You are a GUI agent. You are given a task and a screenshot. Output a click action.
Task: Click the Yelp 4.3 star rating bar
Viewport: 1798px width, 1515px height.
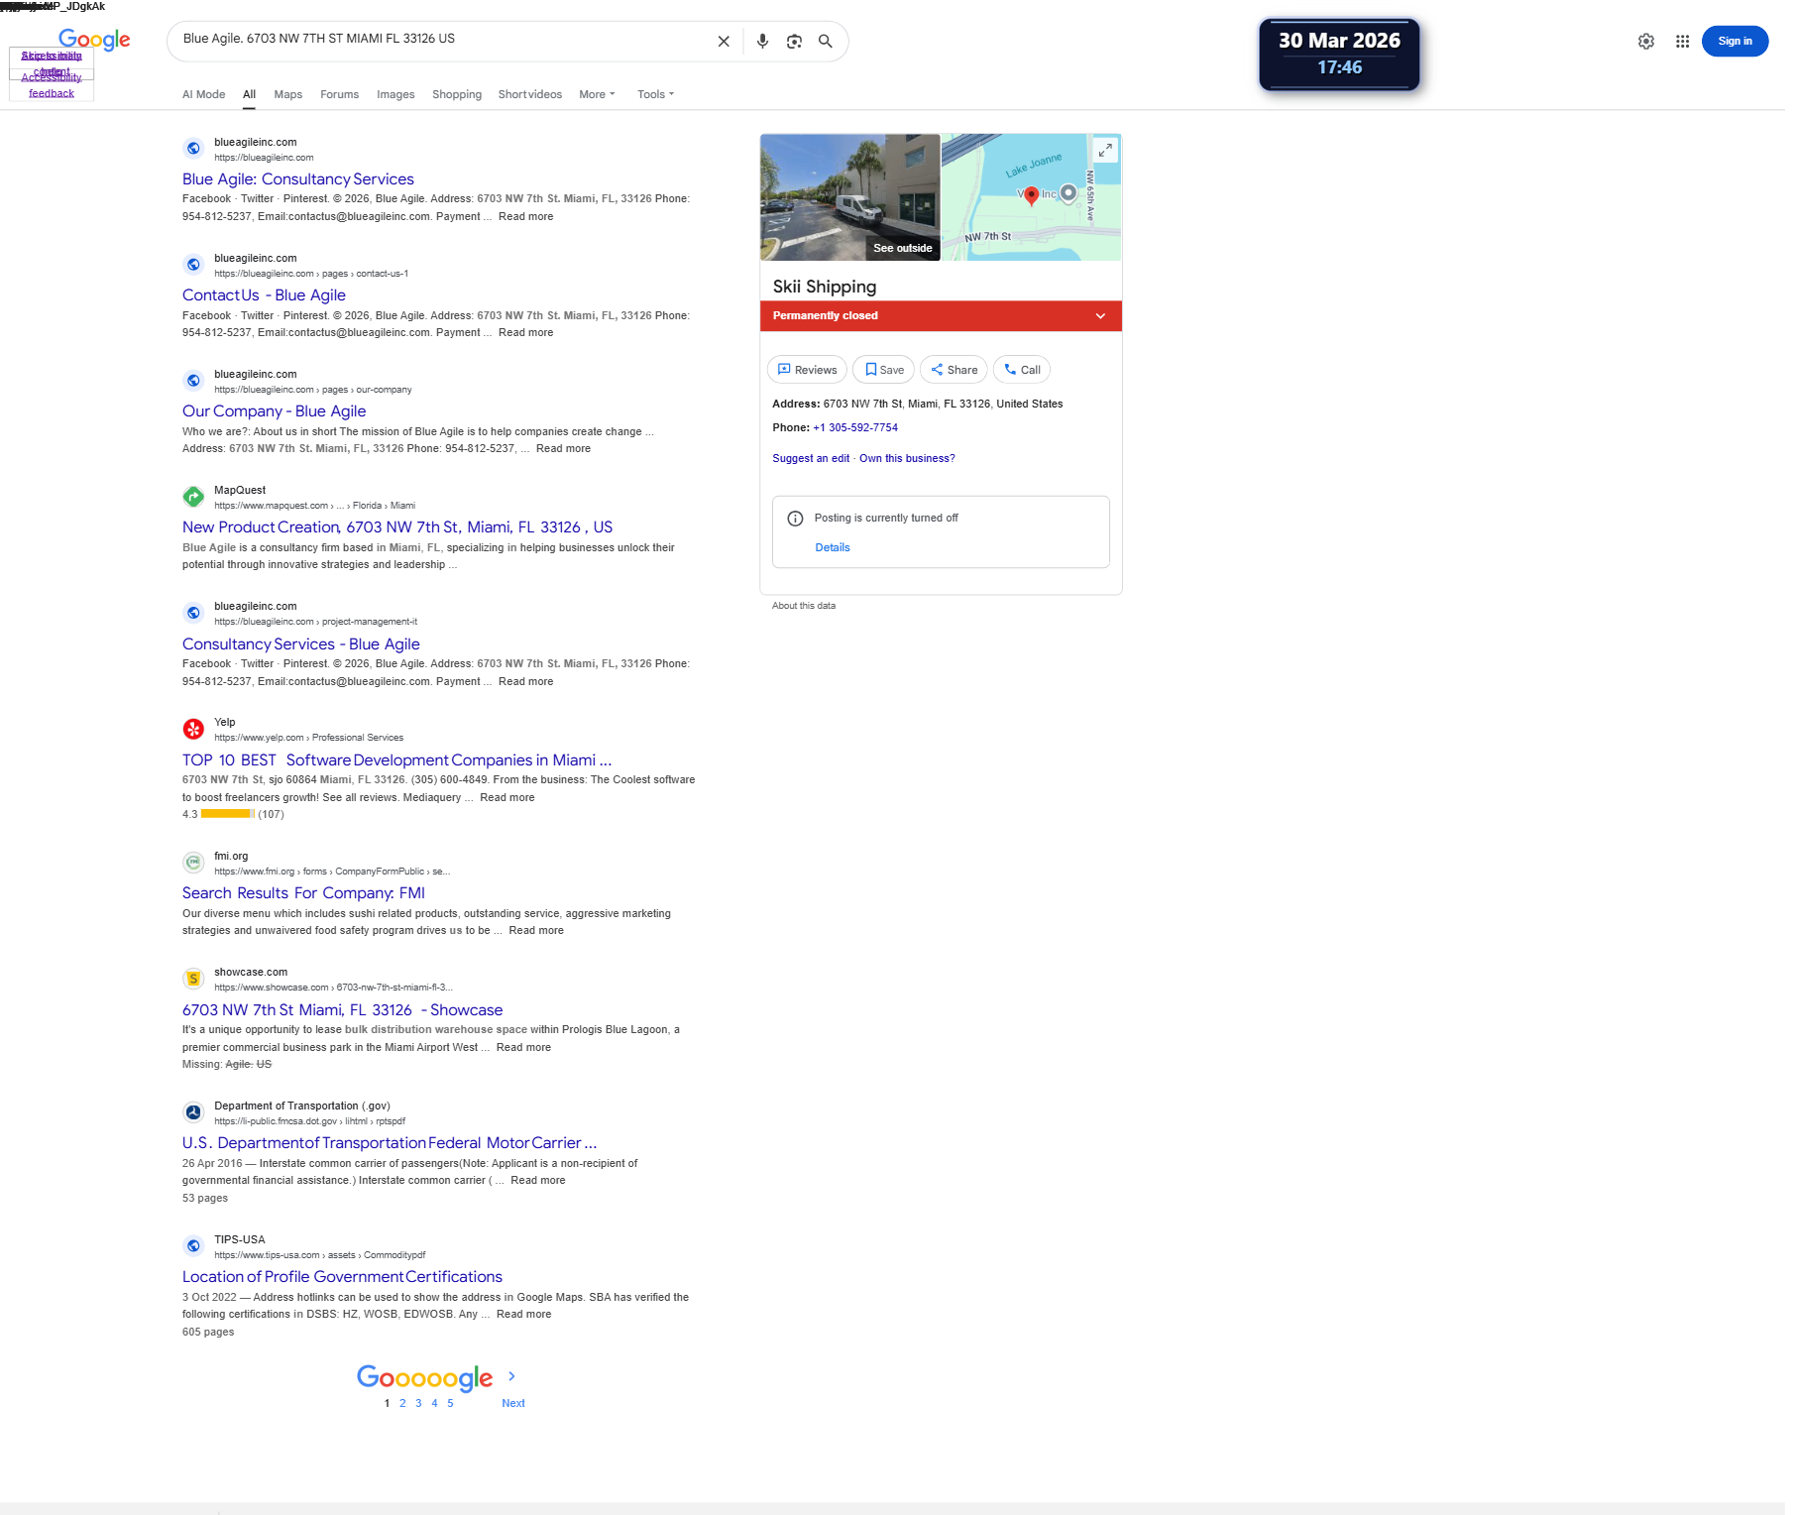tap(228, 814)
